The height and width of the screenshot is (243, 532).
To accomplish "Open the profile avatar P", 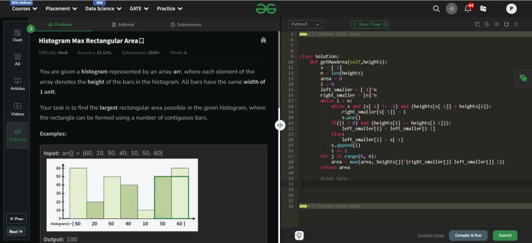I will pos(511,9).
